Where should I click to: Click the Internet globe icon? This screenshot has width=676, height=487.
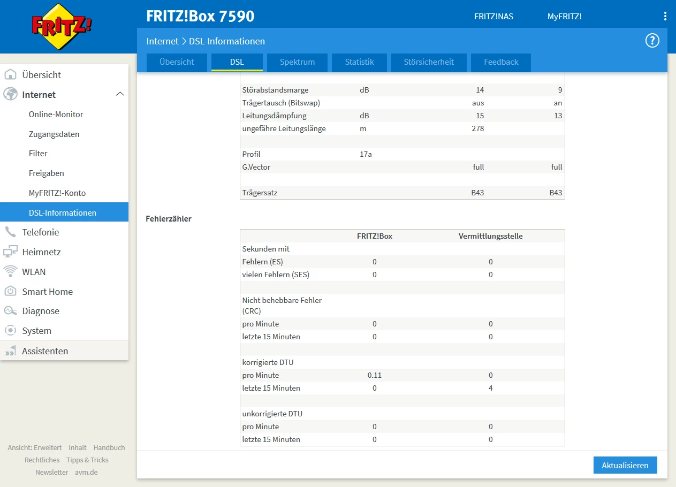pos(10,94)
